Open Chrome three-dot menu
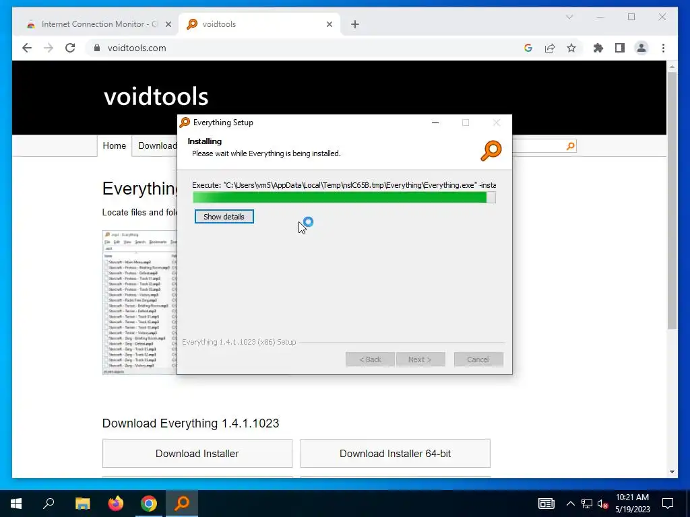The height and width of the screenshot is (517, 690). pyautogui.click(x=663, y=48)
